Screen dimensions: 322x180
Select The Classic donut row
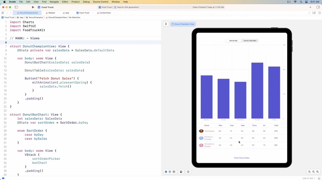(x=241, y=131)
